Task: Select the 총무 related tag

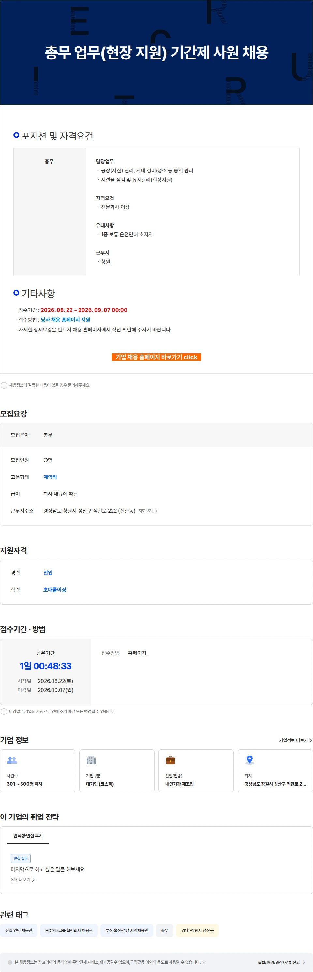Action: pos(165,931)
